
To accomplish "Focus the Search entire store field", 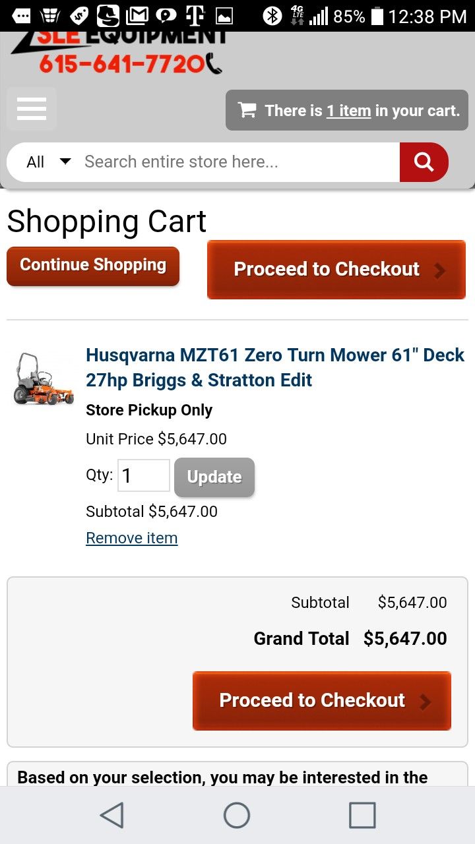I will point(237,162).
